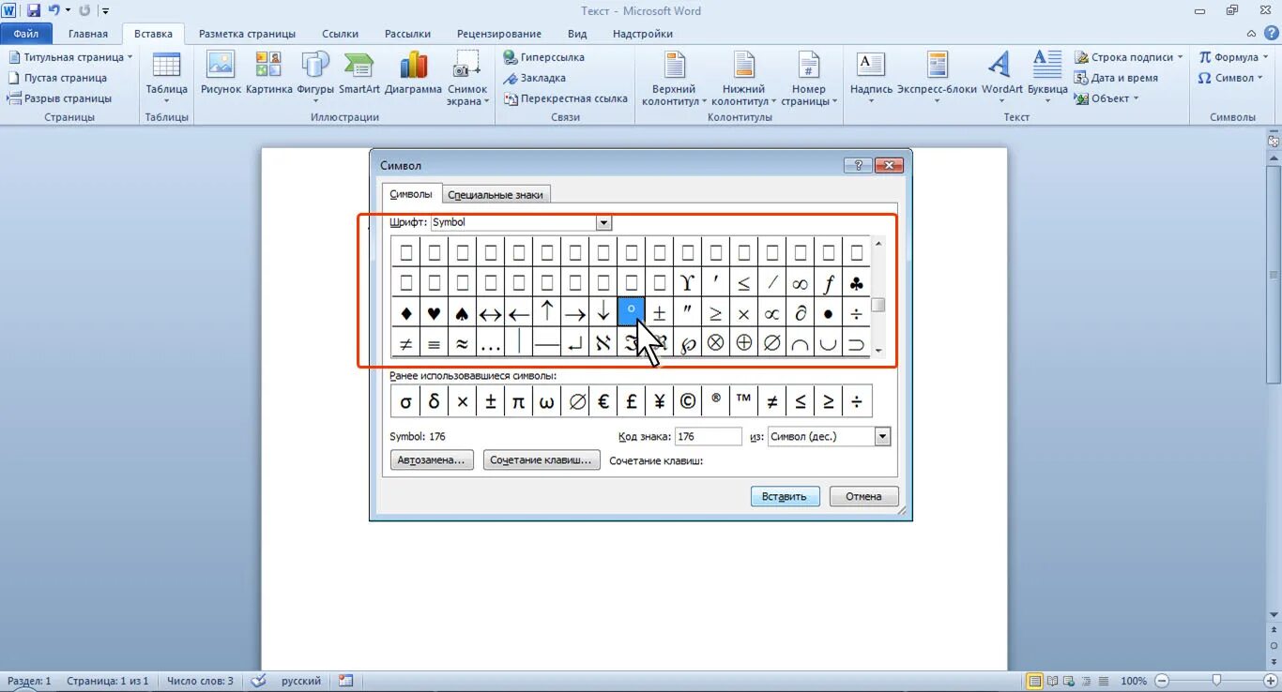Image resolution: width=1282 pixels, height=692 pixels.
Task: Click the Буквица drop cap icon
Action: tap(1047, 78)
